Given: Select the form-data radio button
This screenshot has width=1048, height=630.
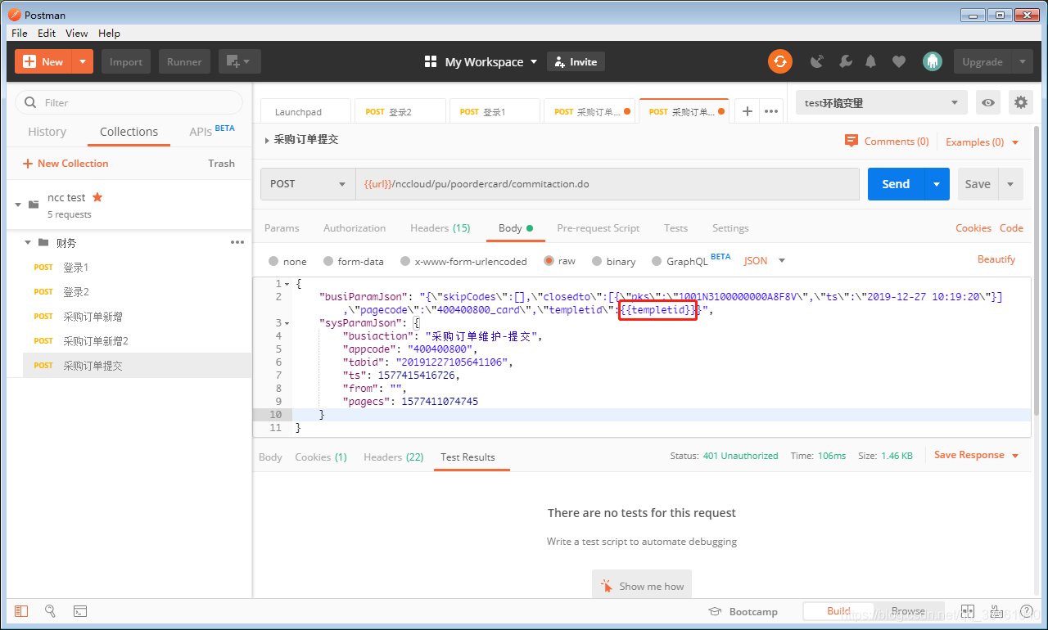Looking at the screenshot, I should (x=328, y=261).
